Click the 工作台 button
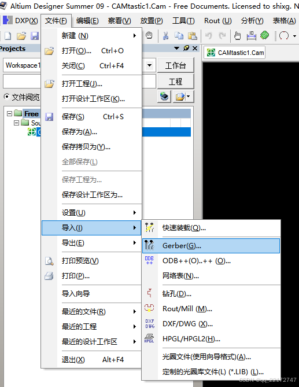Screen dimensions: 299x387 [x=176, y=65]
